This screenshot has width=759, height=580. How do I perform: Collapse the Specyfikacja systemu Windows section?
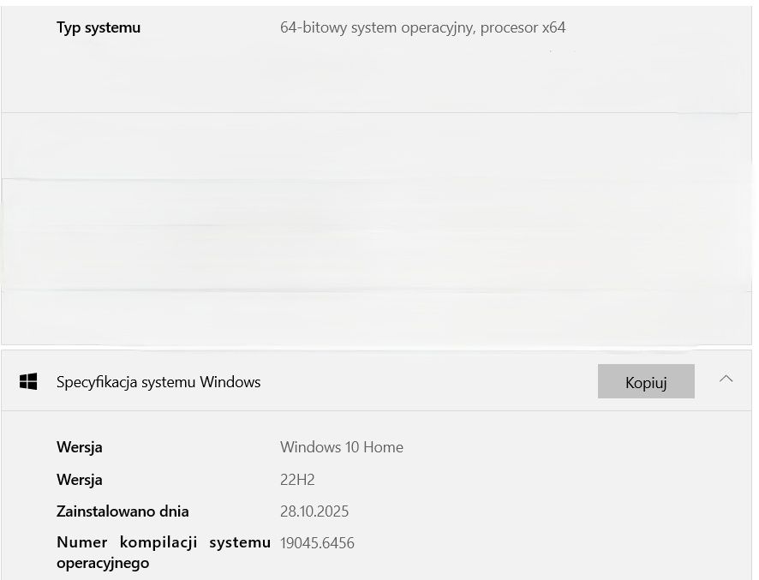(726, 379)
